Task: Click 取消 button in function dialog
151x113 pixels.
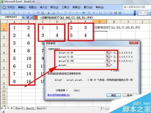Action: (x=130, y=95)
